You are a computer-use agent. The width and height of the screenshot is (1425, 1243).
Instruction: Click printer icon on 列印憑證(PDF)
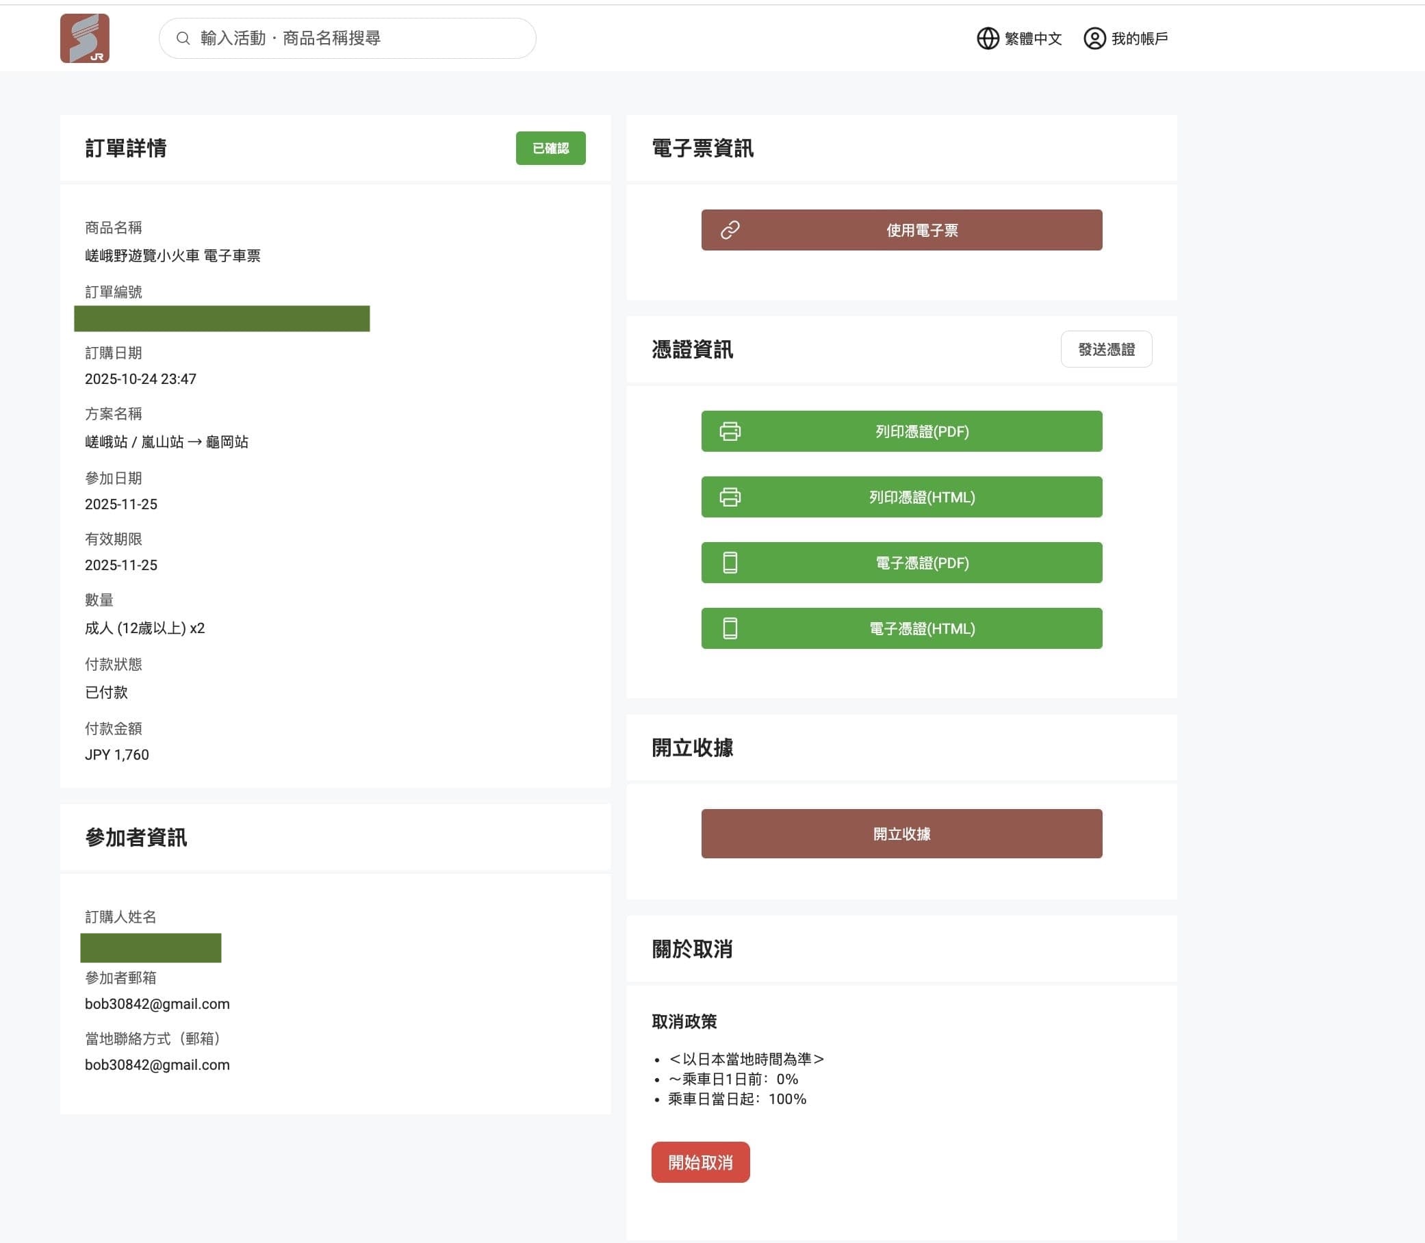click(x=730, y=431)
